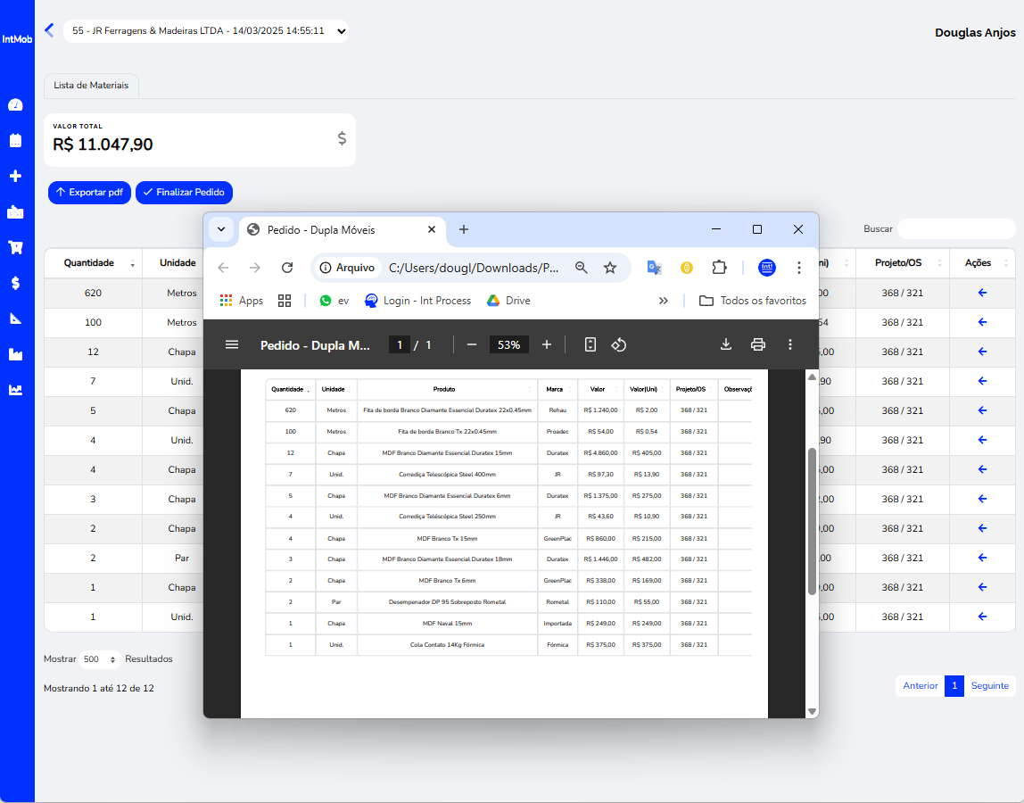Open the tab search dropdown in Chrome
This screenshot has width=1024, height=803.
[220, 229]
